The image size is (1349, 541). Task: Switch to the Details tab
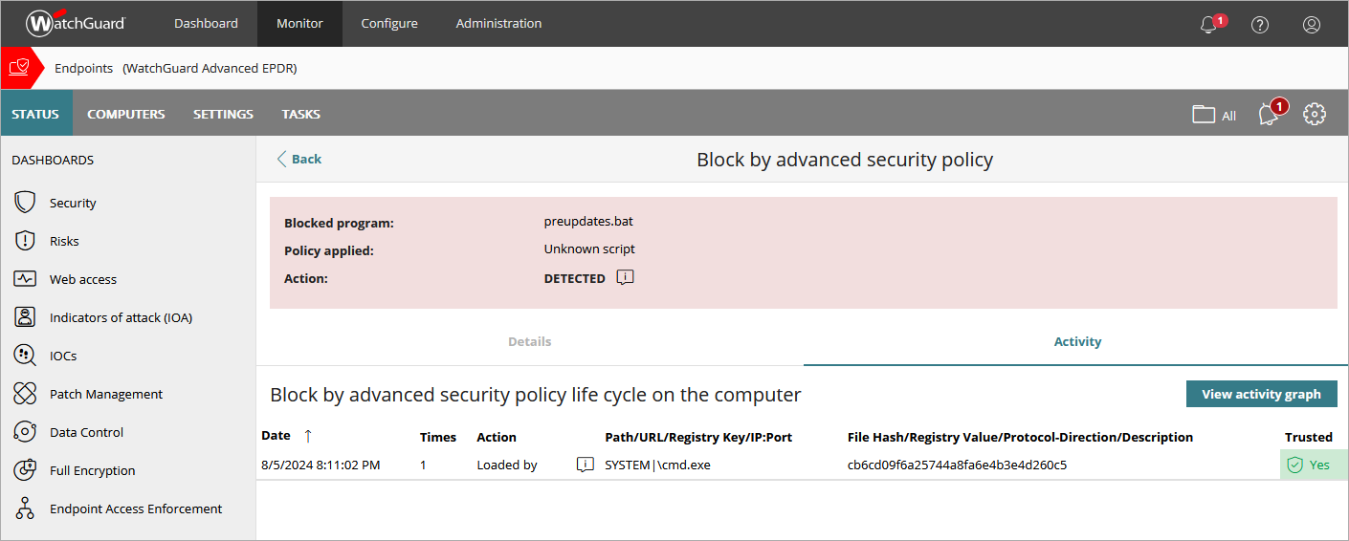click(x=529, y=341)
